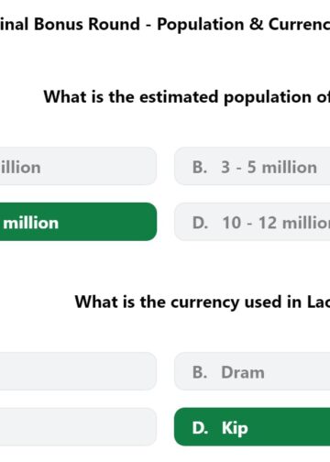The width and height of the screenshot is (330, 462).
Task: Click the "D." letter beside 10 - 12 million
Action: [200, 223]
